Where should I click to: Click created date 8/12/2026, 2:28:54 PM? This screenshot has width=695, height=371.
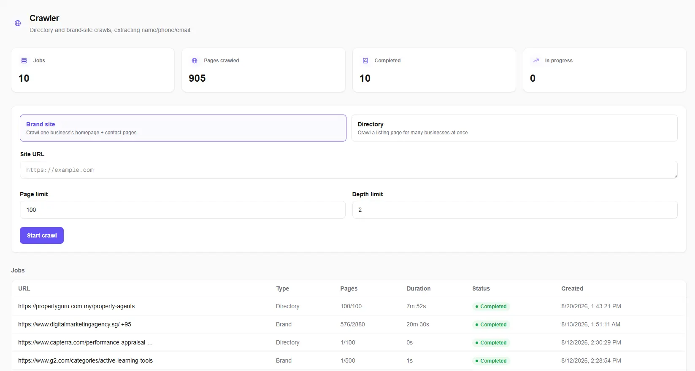click(591, 360)
